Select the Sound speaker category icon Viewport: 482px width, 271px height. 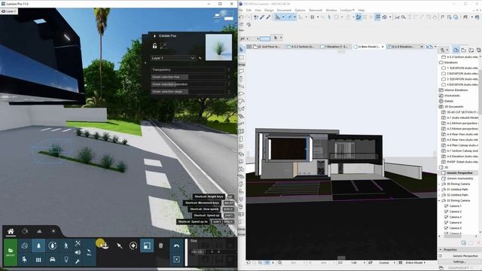point(78,252)
